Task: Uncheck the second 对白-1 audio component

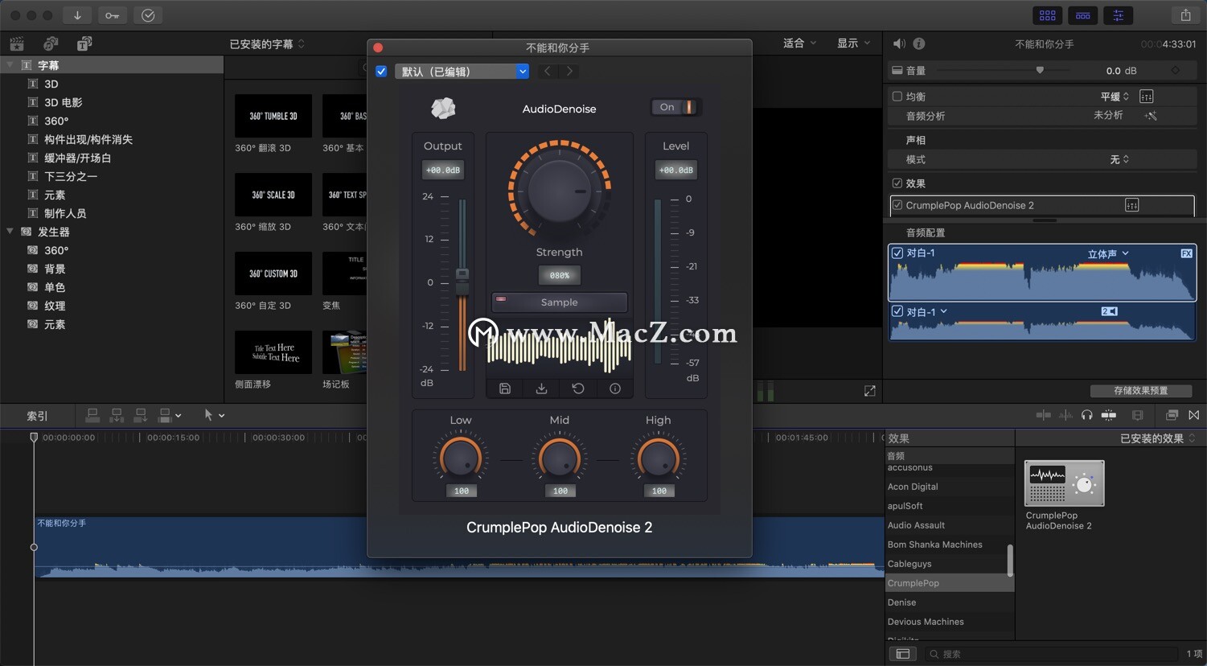Action: (x=897, y=311)
